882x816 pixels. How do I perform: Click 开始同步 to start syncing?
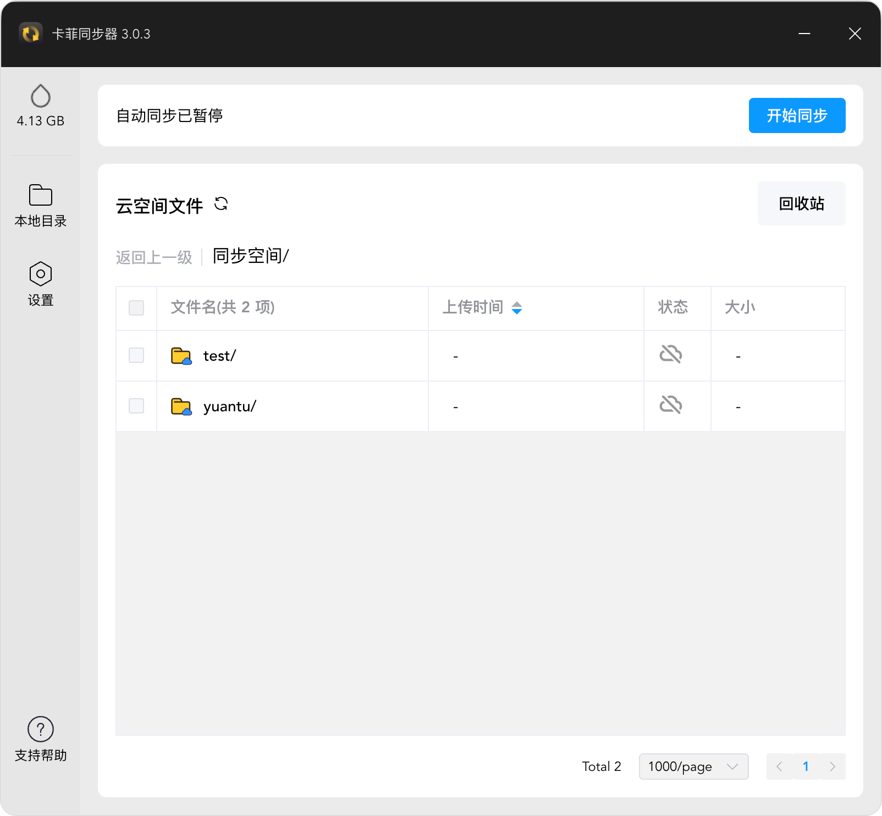[797, 115]
